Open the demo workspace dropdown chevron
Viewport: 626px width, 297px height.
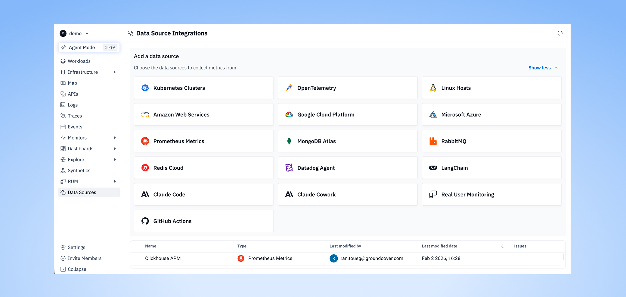[87, 33]
